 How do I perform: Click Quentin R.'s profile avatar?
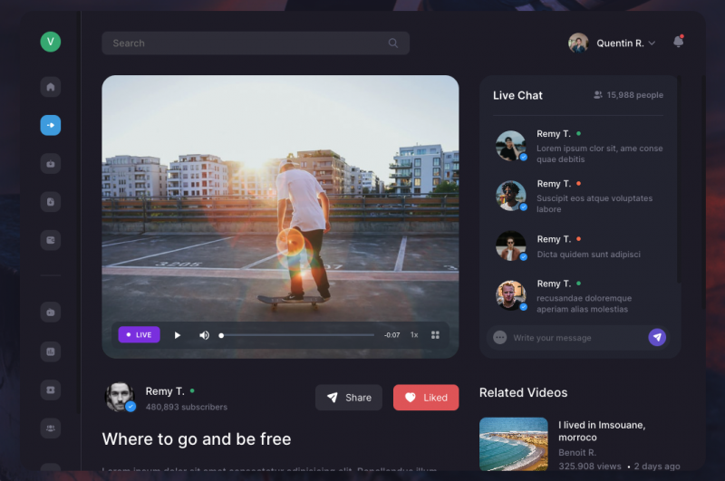pyautogui.click(x=578, y=43)
